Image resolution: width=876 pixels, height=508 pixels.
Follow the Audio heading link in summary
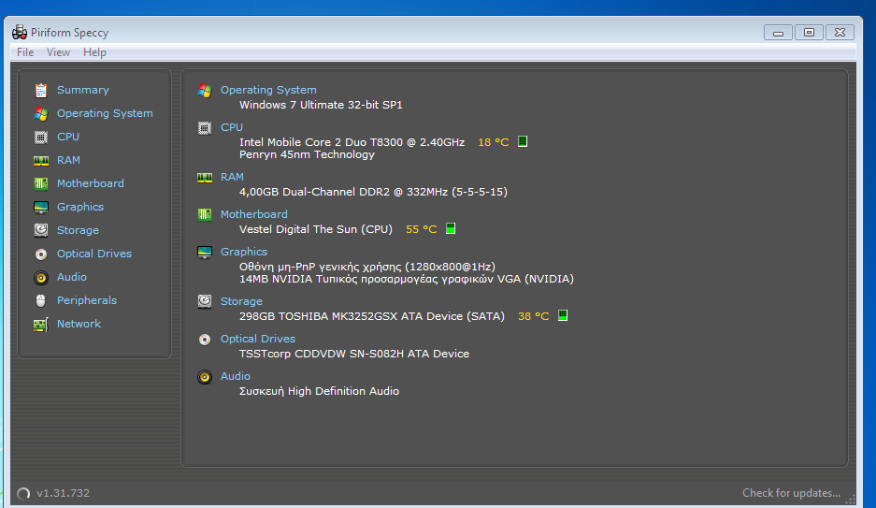[236, 376]
